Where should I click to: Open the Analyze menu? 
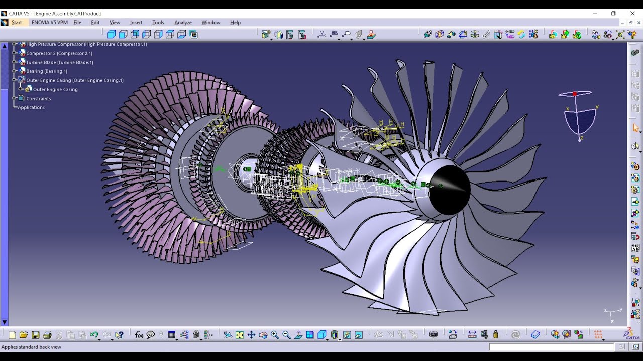183,22
